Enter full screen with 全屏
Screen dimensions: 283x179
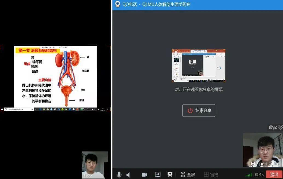[188, 175]
